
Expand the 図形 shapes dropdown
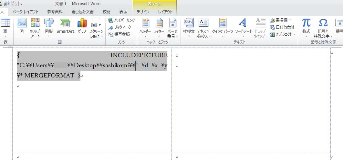[x=49, y=27]
